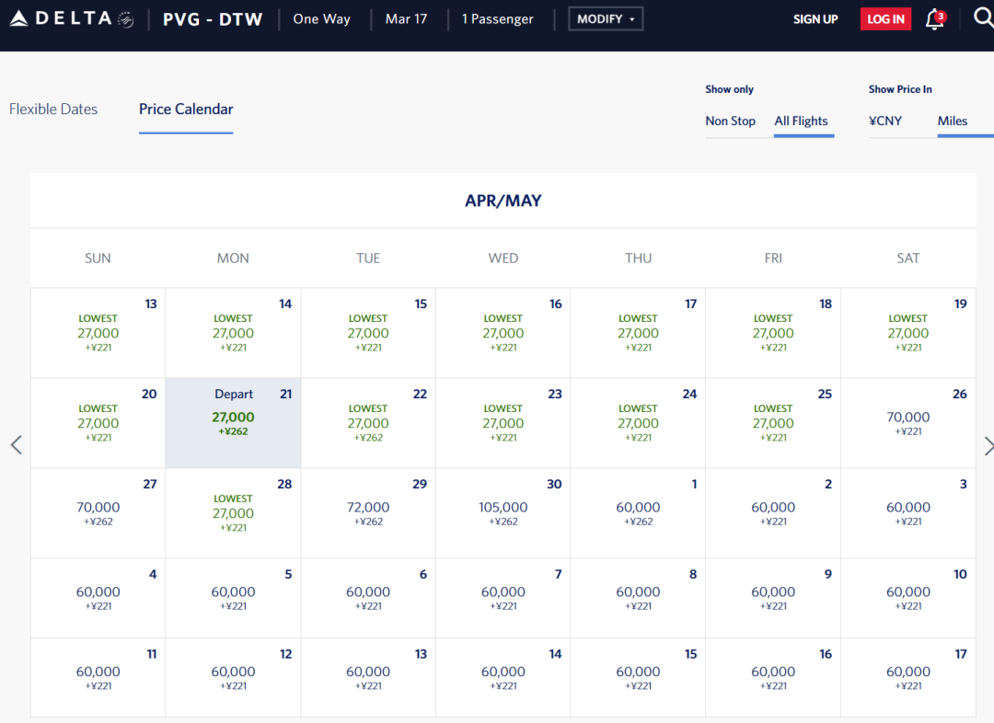Select April 21 Depart date cell
The height and width of the screenshot is (723, 994).
(x=233, y=423)
